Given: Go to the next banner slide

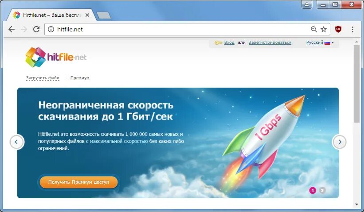Looking at the screenshot, I should click(339, 142).
